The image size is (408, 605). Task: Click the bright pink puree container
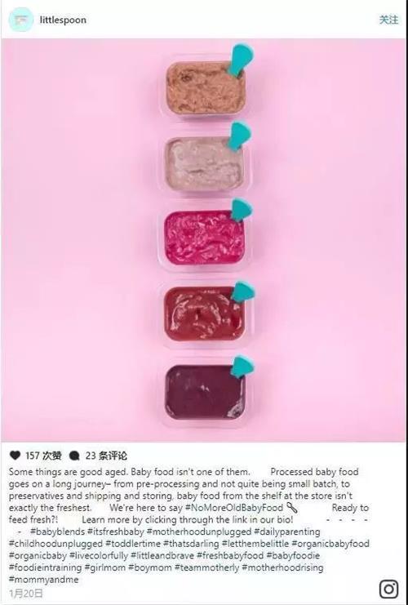pos(204,238)
